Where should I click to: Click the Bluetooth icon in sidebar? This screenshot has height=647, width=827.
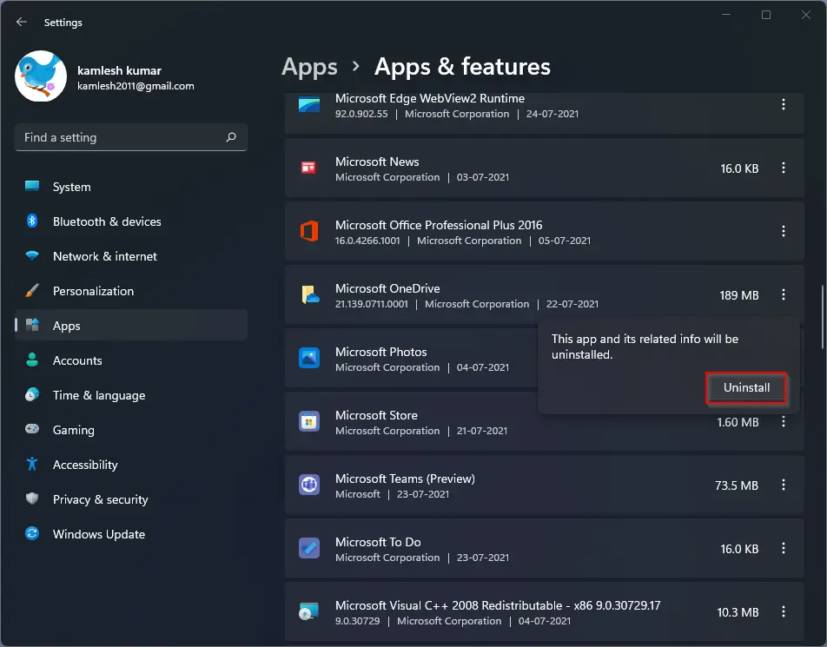[x=32, y=221]
